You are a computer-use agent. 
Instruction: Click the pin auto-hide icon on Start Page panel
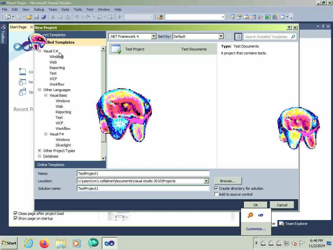tap(323, 26)
